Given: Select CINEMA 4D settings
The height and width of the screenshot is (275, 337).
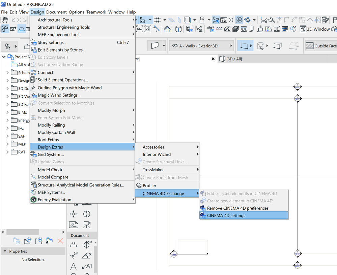Looking at the screenshot, I should click(244, 215).
